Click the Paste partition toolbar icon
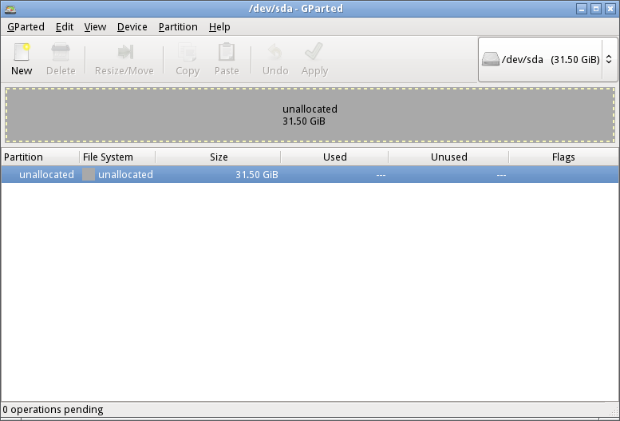Viewport: 620px width, 421px height. coord(227,52)
